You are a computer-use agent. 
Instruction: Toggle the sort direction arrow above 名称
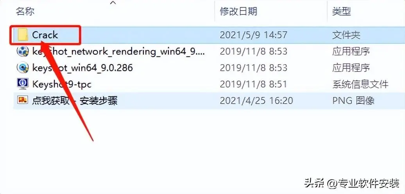point(113,3)
